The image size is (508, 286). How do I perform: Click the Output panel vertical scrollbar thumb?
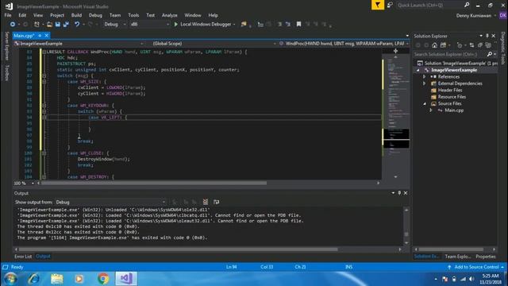click(x=406, y=234)
